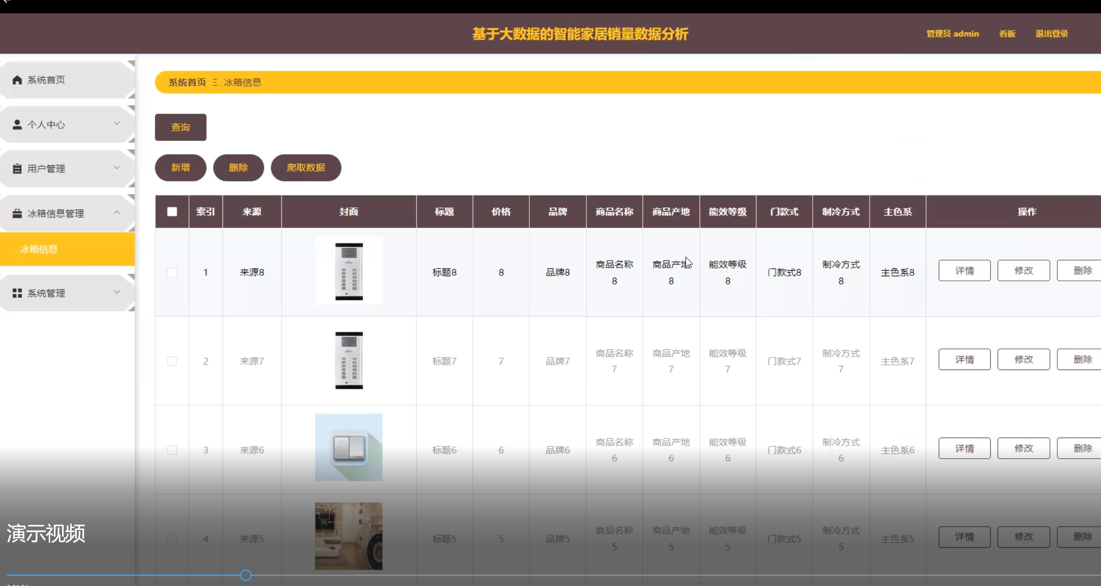Click 管理员 admin in the header
The height and width of the screenshot is (586, 1101).
(952, 34)
